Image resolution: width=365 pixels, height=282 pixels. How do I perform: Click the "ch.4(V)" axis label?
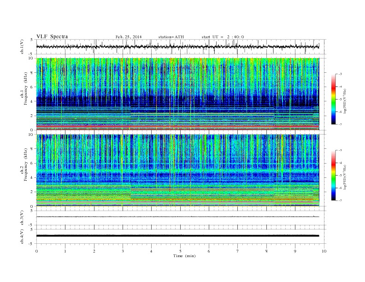[x=22, y=236]
